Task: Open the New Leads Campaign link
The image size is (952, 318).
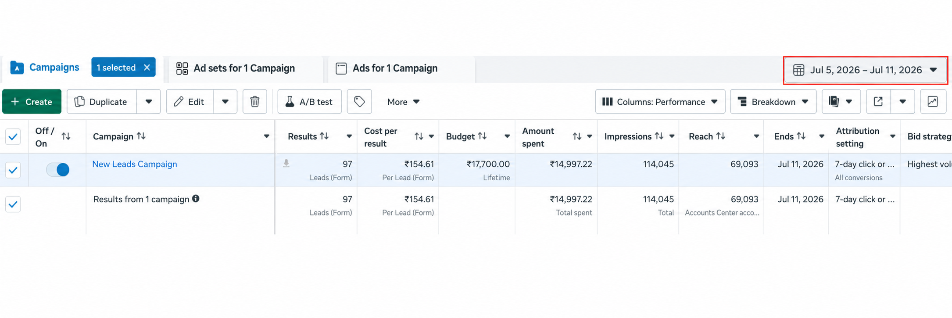Action: 135,164
